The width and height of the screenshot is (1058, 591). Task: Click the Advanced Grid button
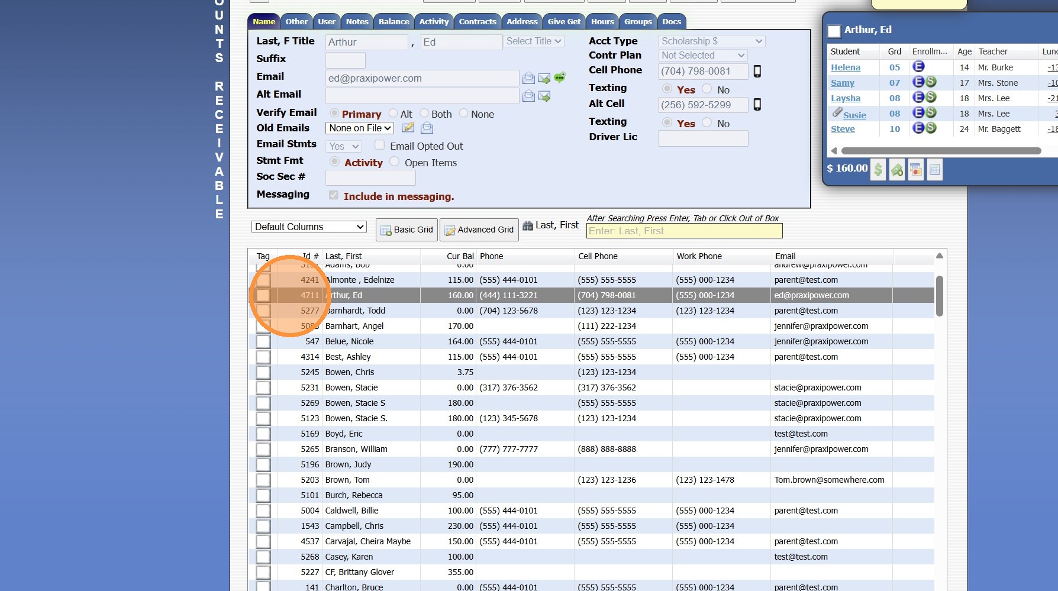pos(479,230)
